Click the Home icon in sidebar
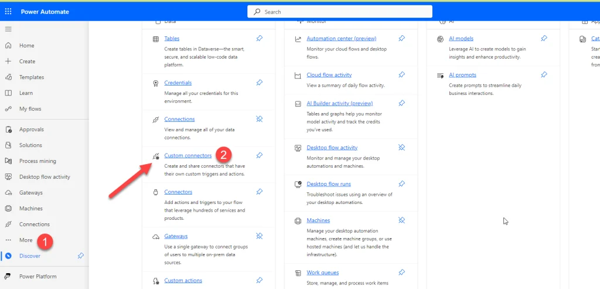The height and width of the screenshot is (289, 600). tap(8, 46)
